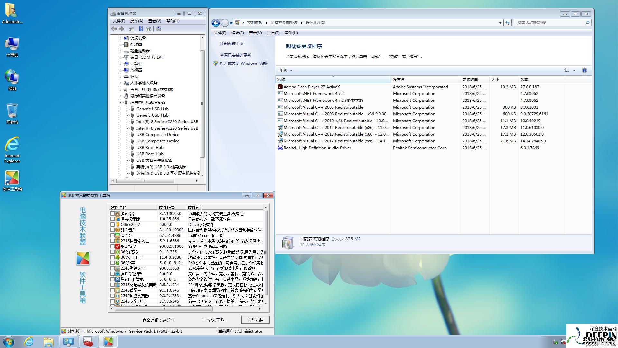Open 帮助(H) menu in Device Manager

173,21
